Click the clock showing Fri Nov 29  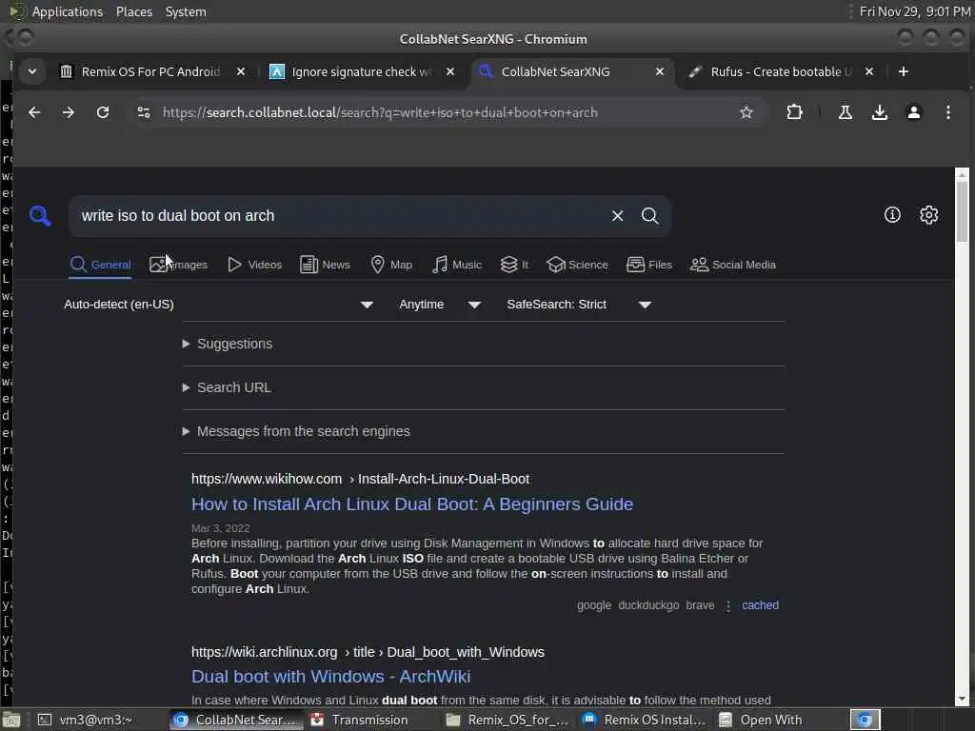point(915,11)
